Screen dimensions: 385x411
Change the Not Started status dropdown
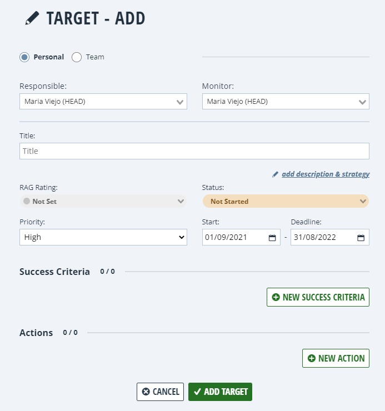(x=286, y=201)
